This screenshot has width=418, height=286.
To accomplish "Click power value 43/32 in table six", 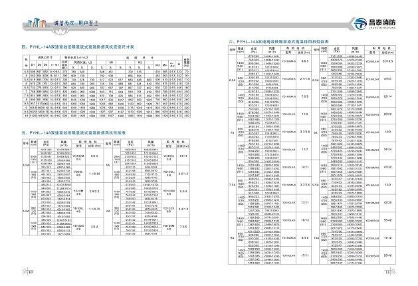I will tap(387, 168).
